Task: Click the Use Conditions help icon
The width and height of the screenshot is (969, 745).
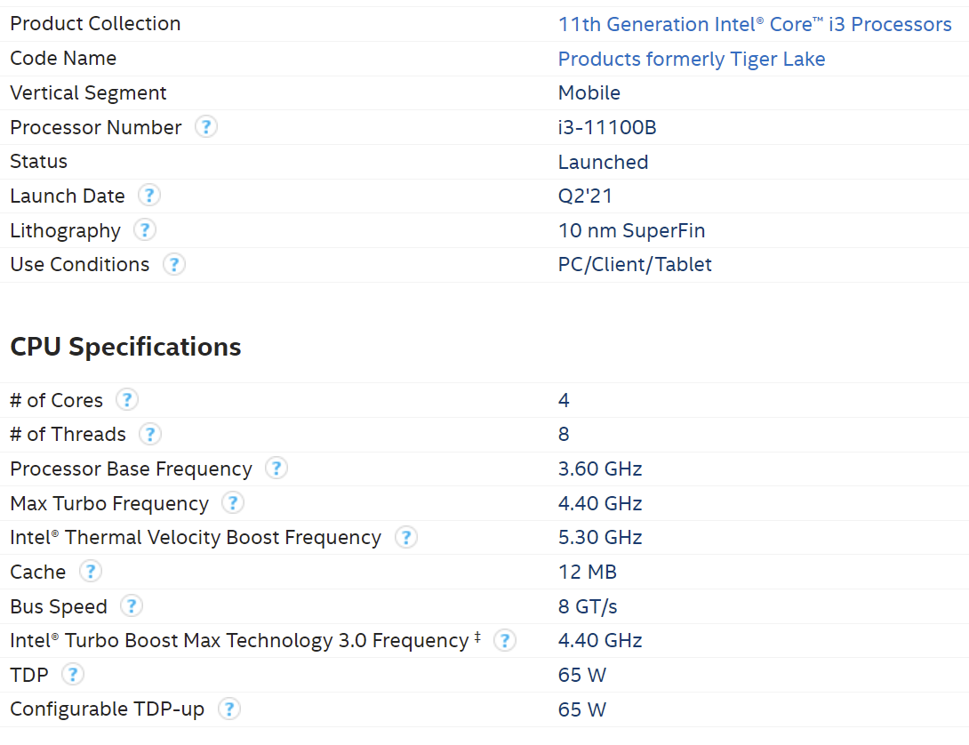Action: point(174,264)
